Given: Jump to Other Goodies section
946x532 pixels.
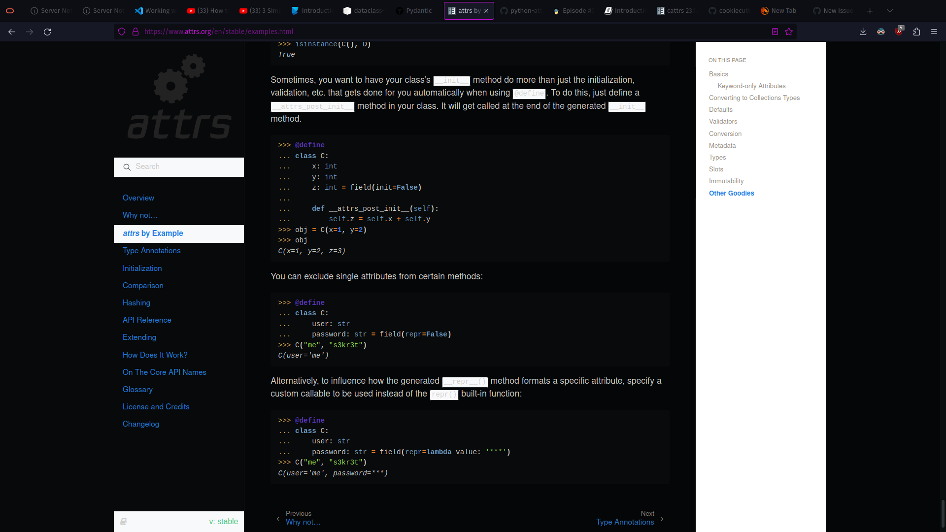Looking at the screenshot, I should coord(732,193).
